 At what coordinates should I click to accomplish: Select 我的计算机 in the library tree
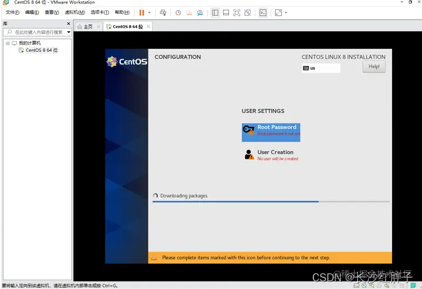pyautogui.click(x=29, y=43)
